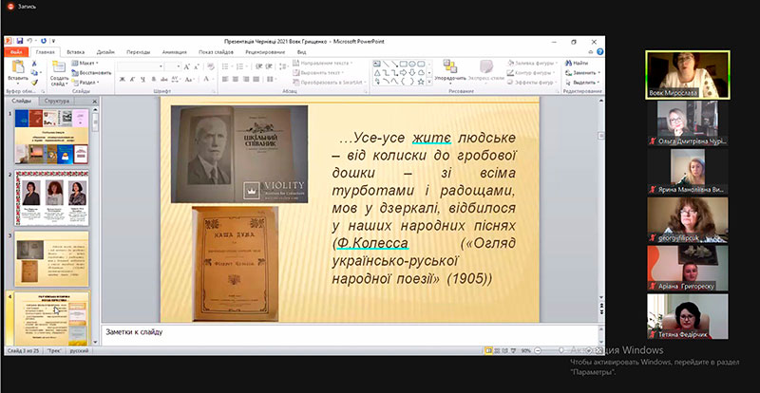This screenshot has height=393, width=760.
Task: Select slide 2 thumbnail with three portraits
Action: point(51,197)
